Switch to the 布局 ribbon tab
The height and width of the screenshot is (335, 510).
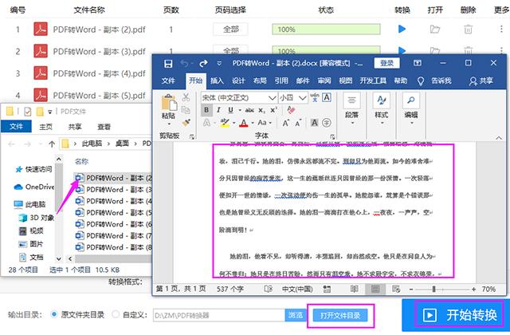click(260, 81)
